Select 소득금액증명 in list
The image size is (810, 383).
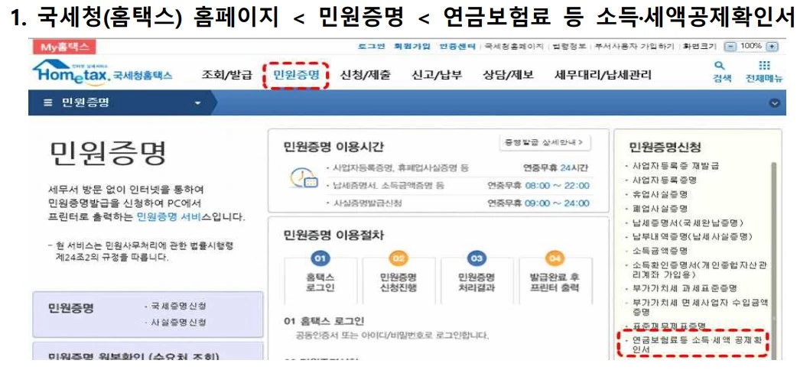tap(660, 250)
